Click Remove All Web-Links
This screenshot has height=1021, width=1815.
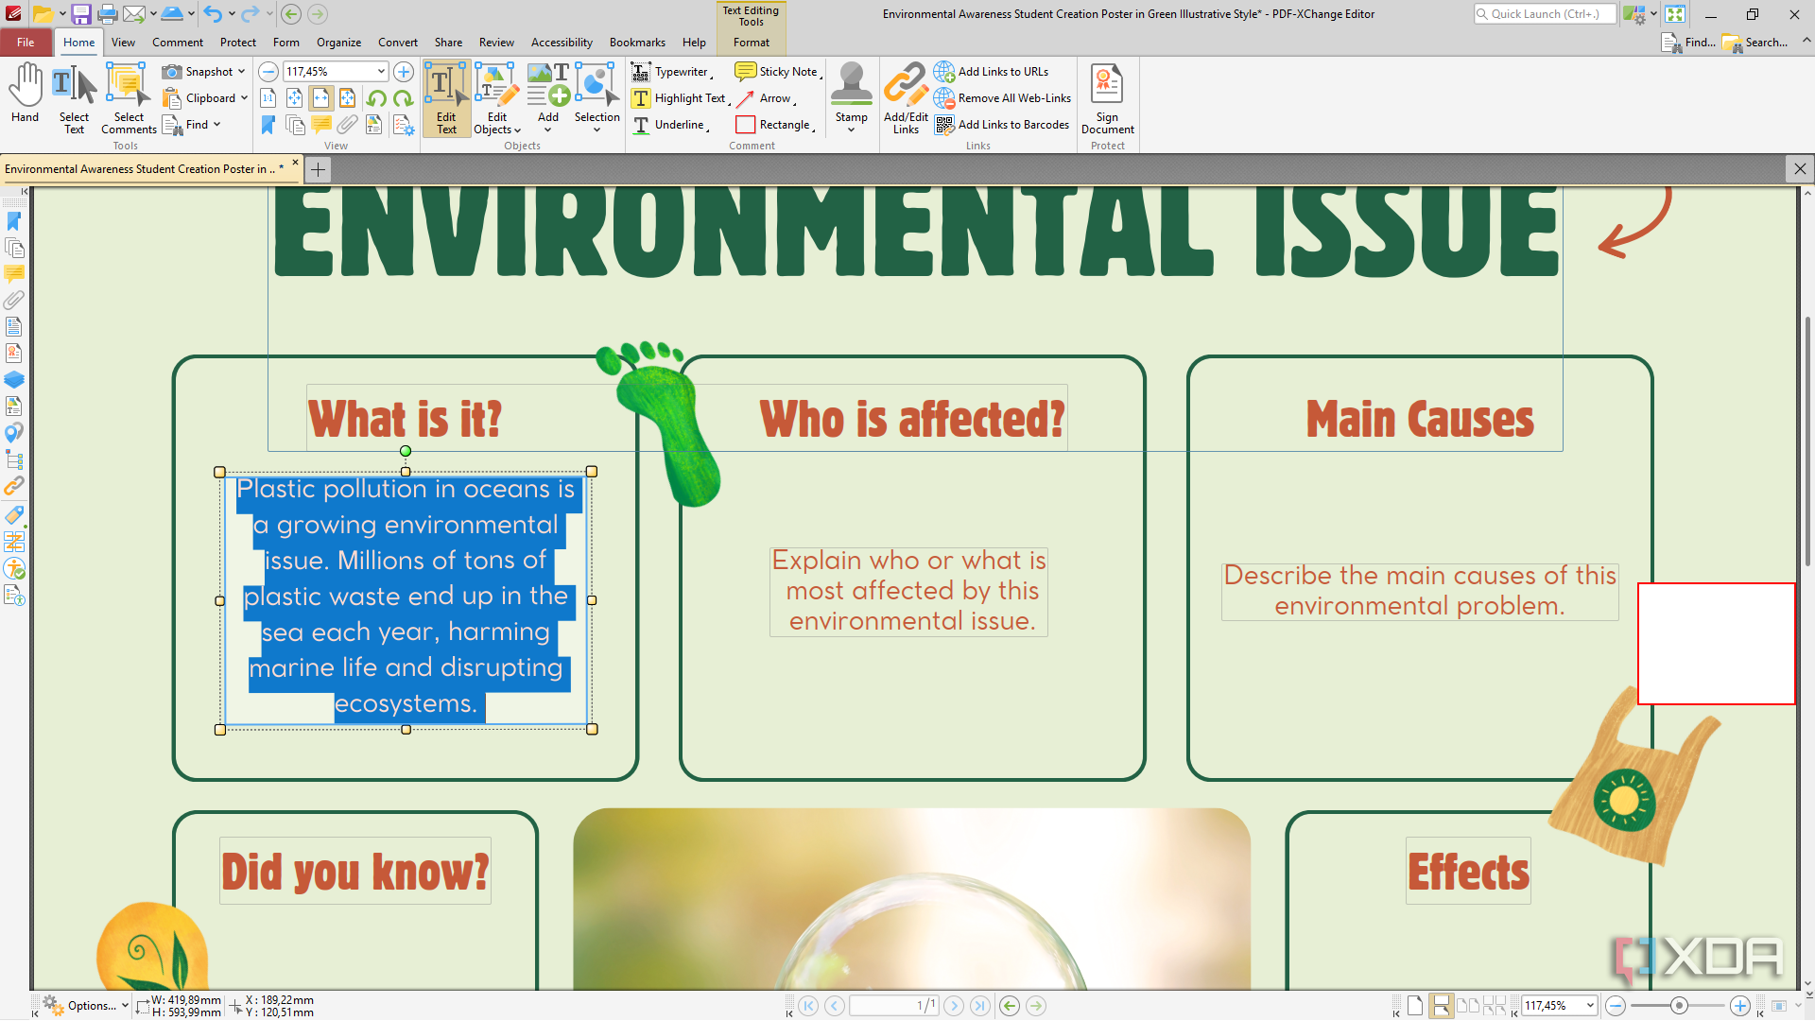click(x=1003, y=98)
